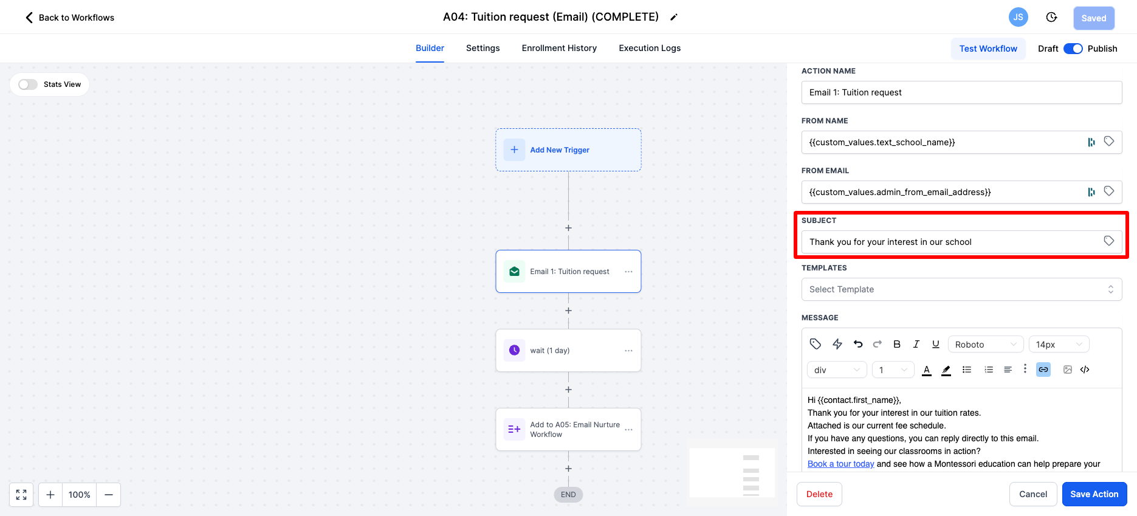This screenshot has height=516, width=1137.
Task: Apply italic formatting in message editor
Action: pos(916,344)
